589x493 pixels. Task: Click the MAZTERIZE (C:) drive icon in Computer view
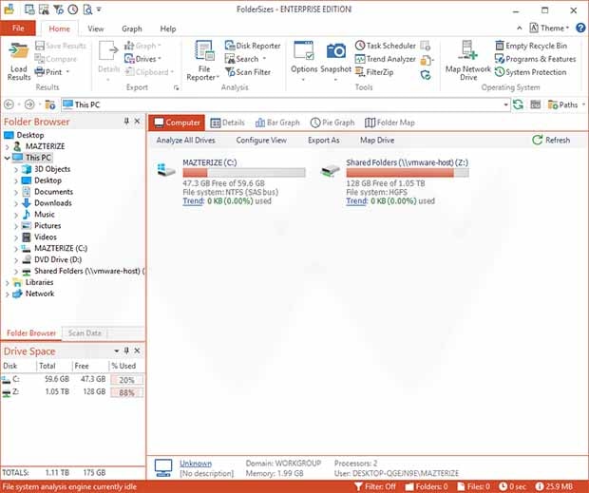coord(166,170)
